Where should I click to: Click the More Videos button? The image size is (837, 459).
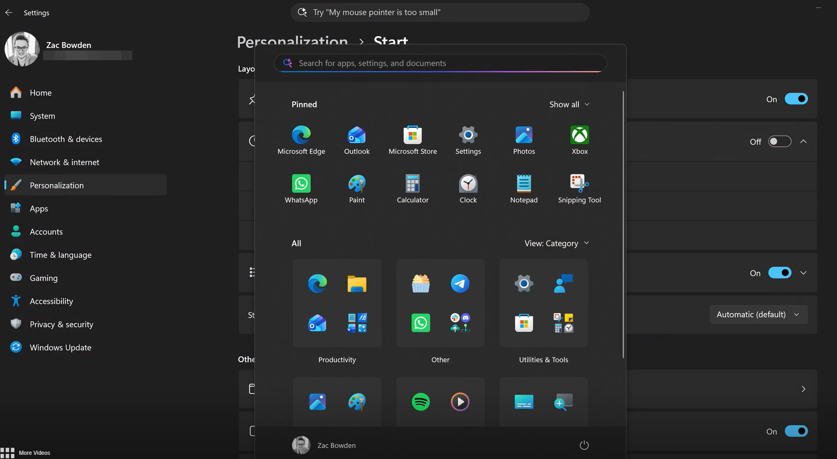click(26, 453)
